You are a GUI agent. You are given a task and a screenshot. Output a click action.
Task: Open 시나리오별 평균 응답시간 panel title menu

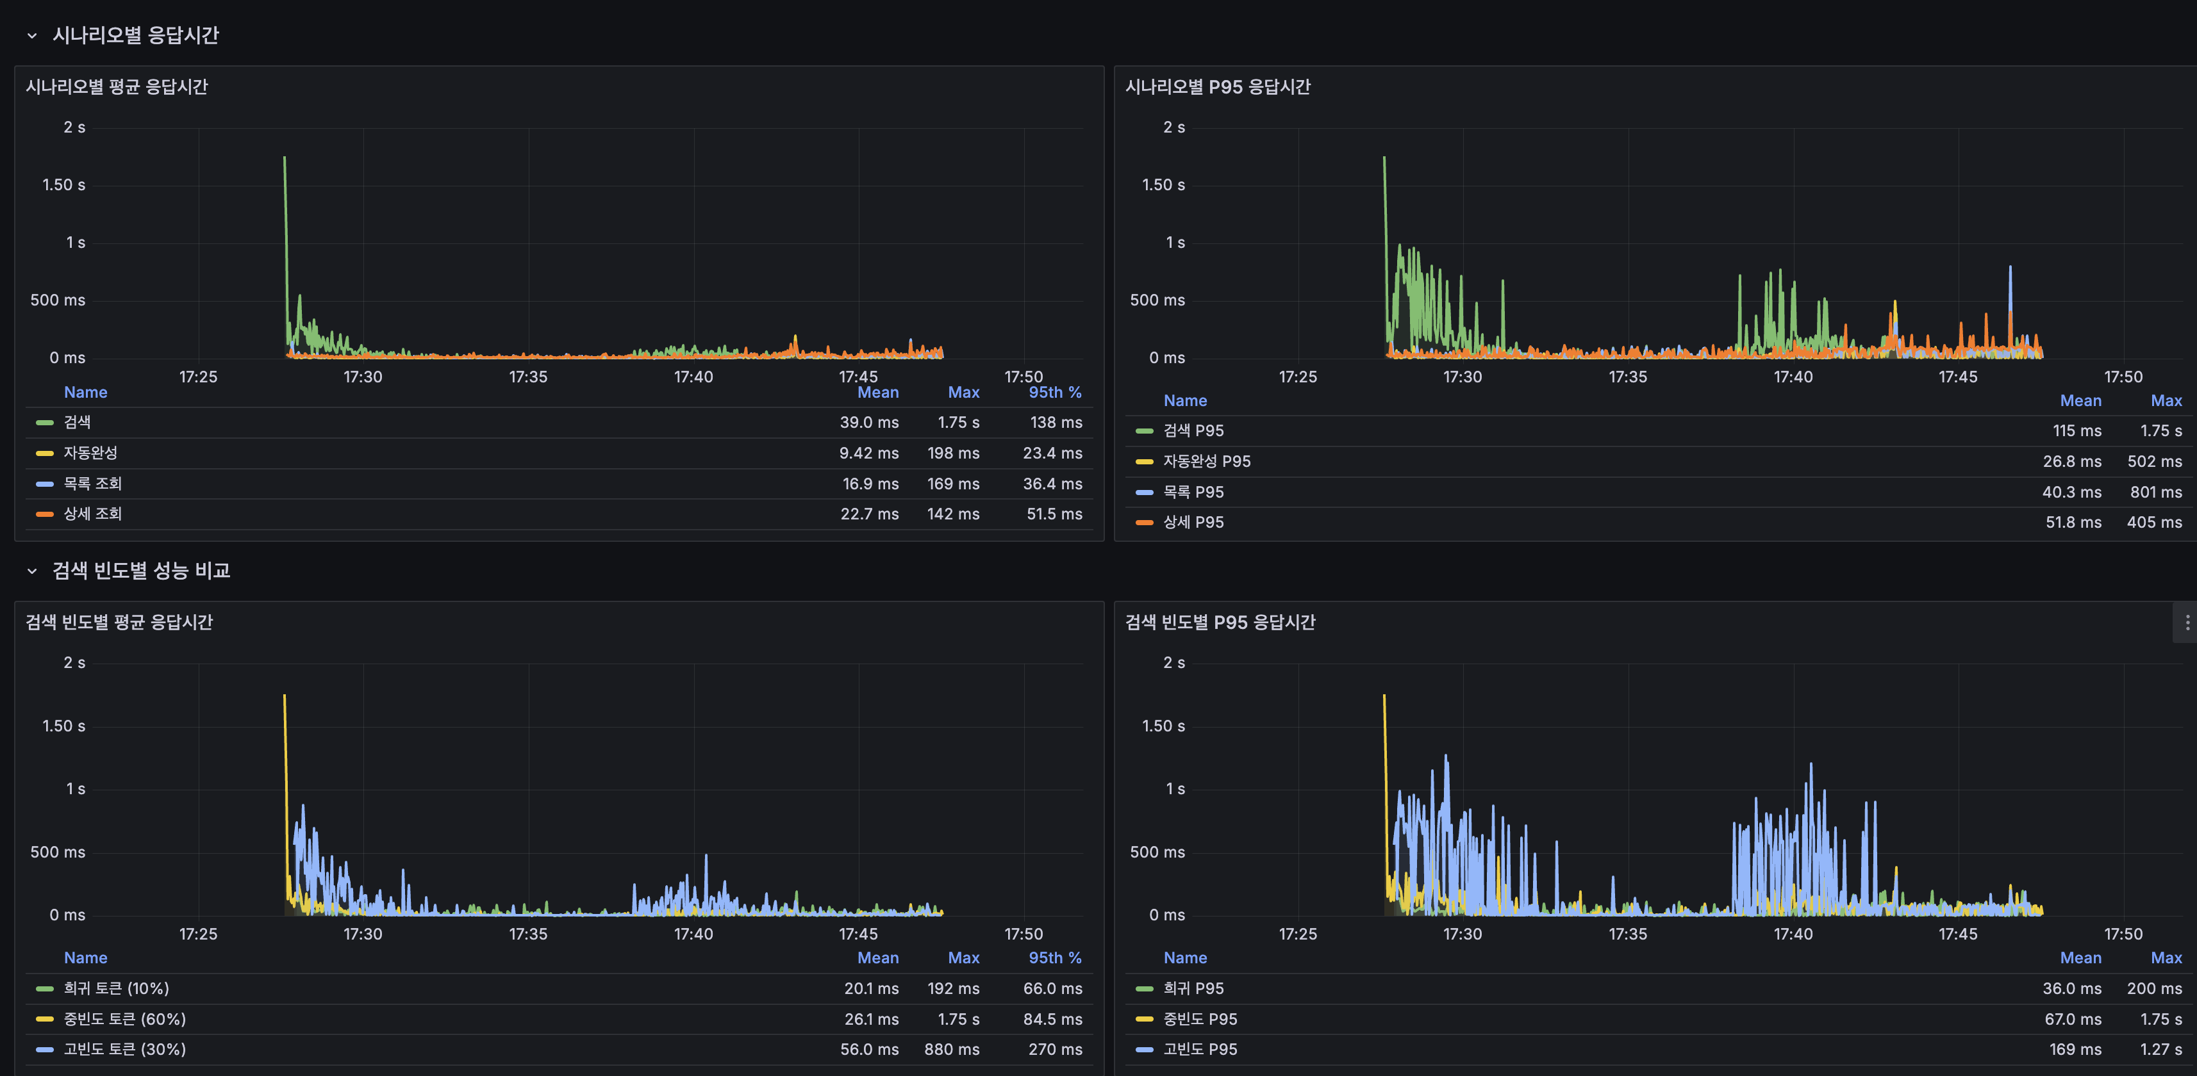pos(117,87)
